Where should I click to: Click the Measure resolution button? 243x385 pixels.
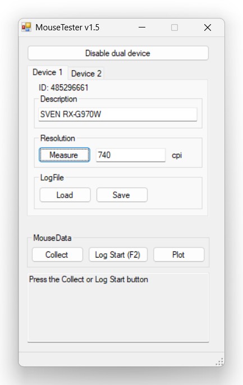click(65, 155)
